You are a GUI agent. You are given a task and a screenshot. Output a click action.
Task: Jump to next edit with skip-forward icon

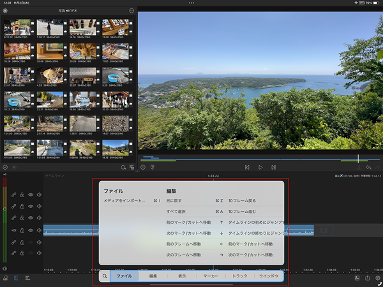274,167
